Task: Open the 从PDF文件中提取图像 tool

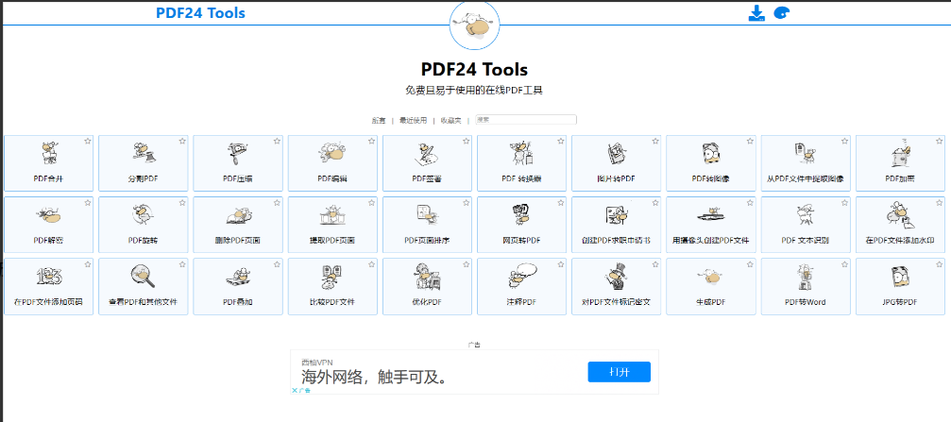Action: (806, 163)
